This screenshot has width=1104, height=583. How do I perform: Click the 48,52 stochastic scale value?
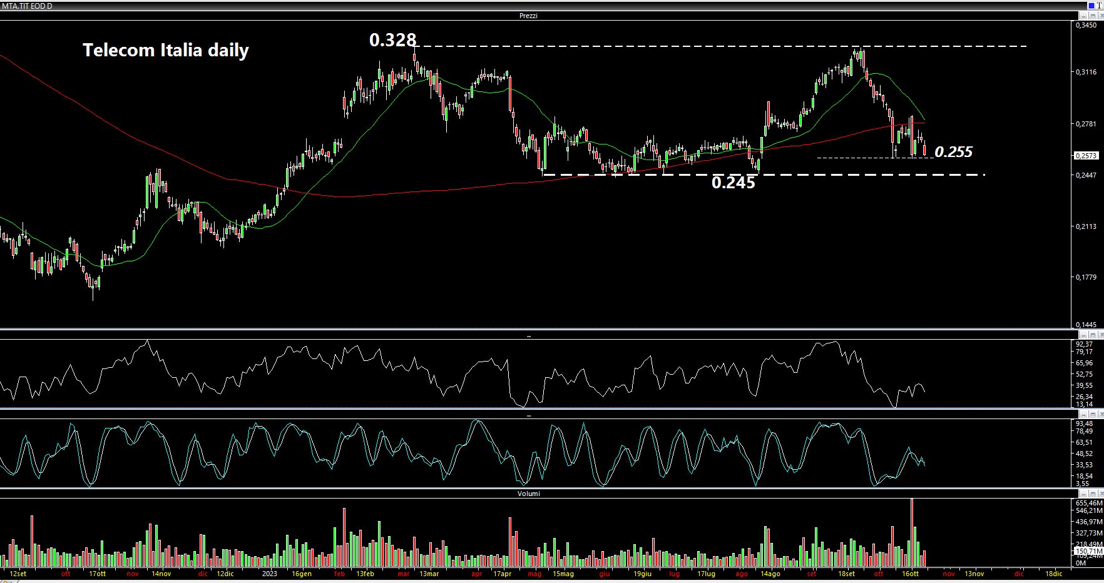coord(1084,454)
